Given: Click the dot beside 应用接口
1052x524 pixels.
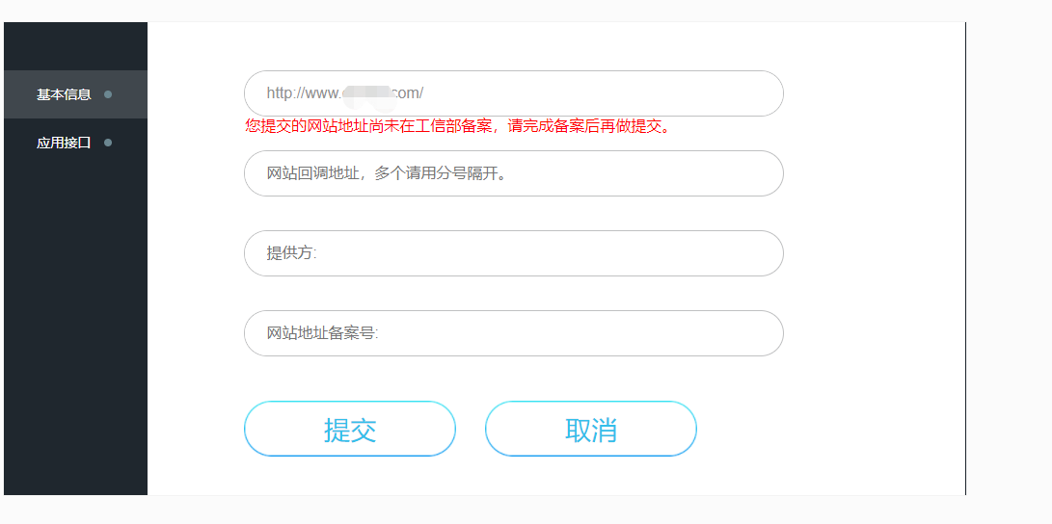Looking at the screenshot, I should [108, 143].
